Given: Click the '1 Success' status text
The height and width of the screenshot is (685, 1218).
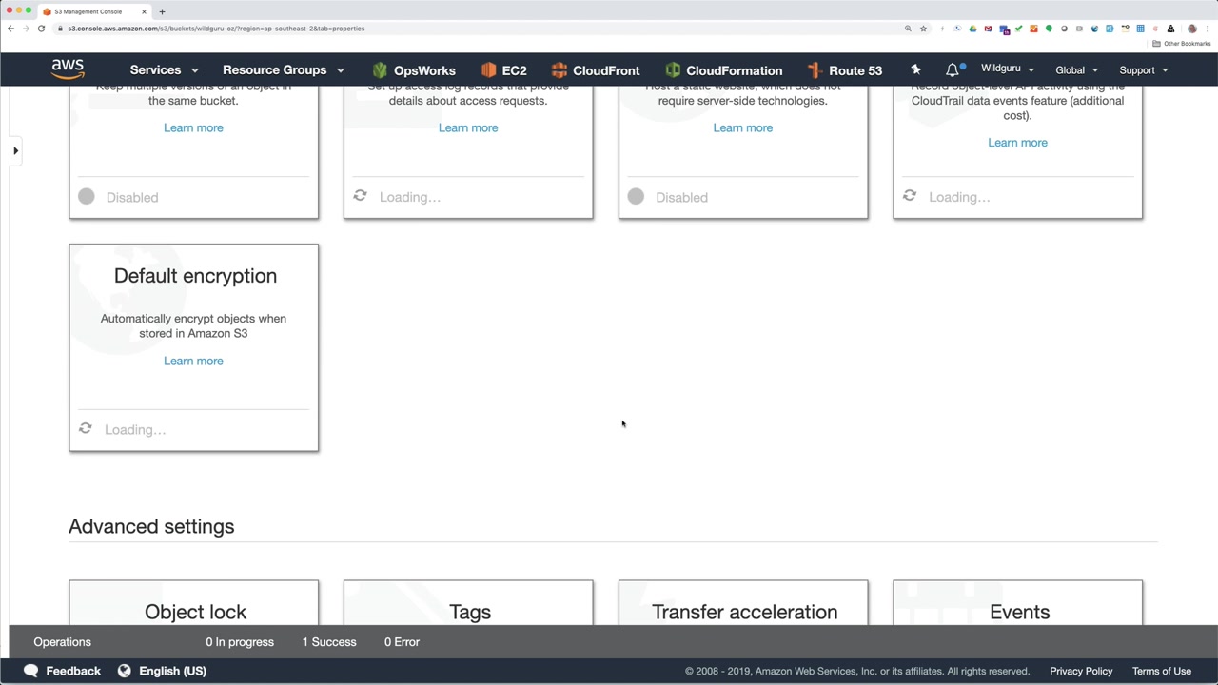Looking at the screenshot, I should click(329, 642).
